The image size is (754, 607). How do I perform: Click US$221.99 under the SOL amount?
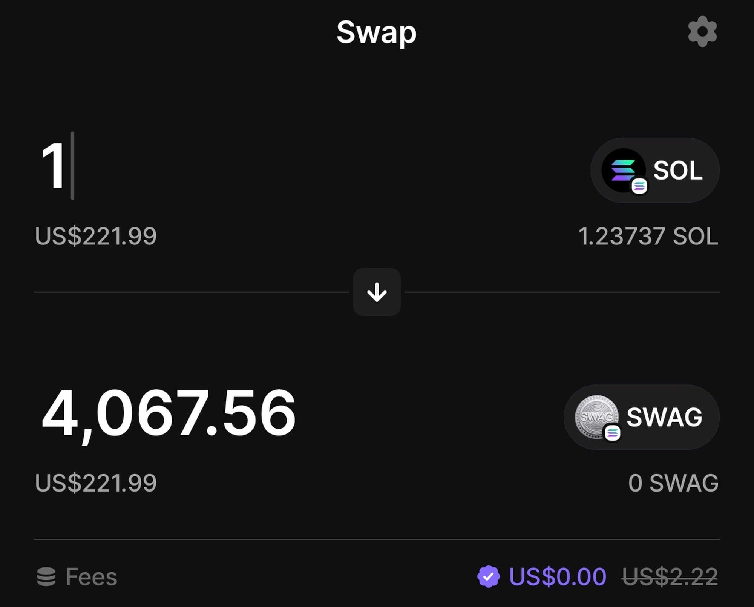(x=96, y=237)
